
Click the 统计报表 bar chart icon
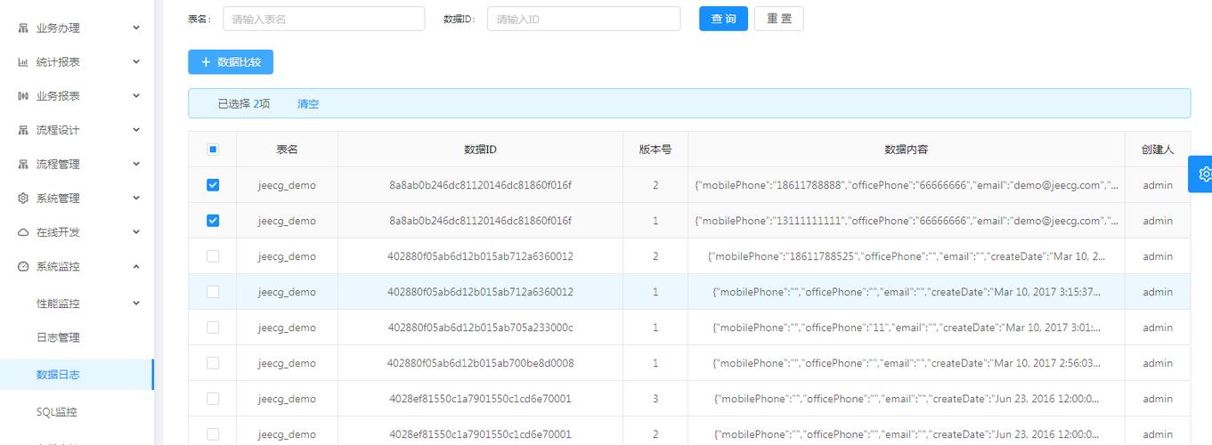tap(23, 62)
